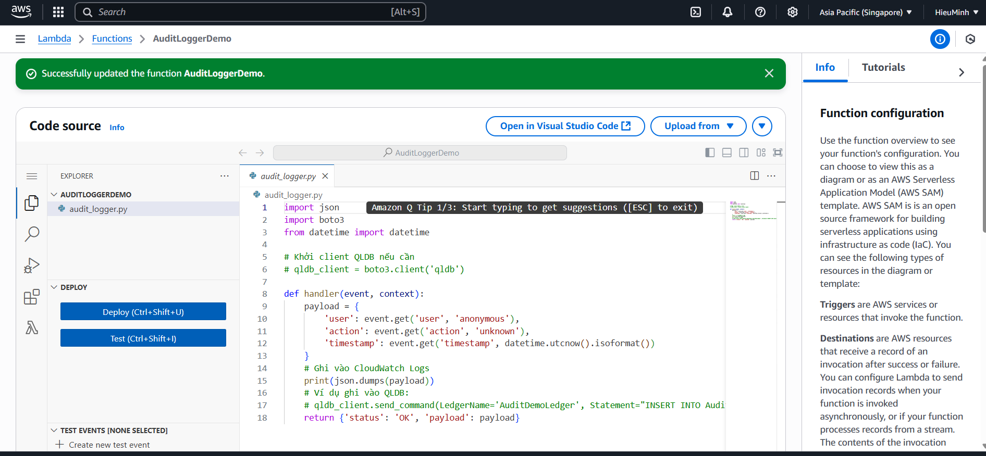Viewport: 986px width, 456px height.
Task: Open the editor activity bar menu icon
Action: (32, 176)
